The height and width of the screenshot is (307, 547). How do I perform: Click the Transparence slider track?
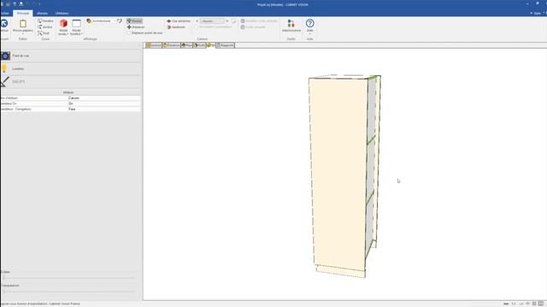pyautogui.click(x=68, y=291)
